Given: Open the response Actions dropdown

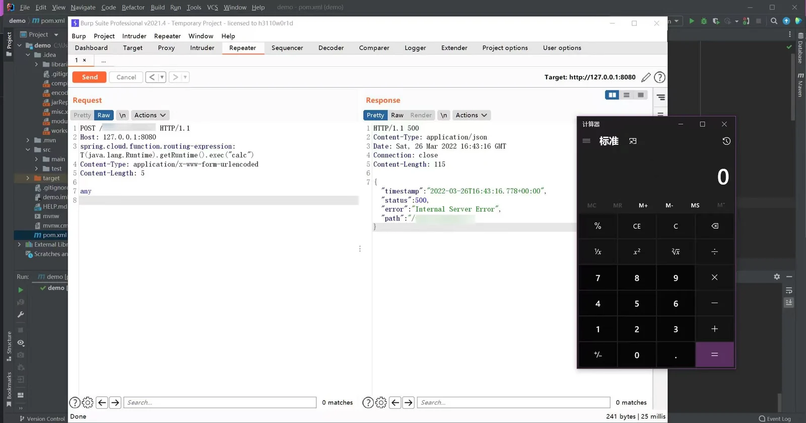Looking at the screenshot, I should coord(471,115).
